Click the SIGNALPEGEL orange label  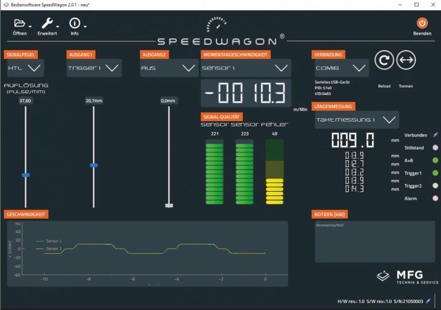(21, 55)
